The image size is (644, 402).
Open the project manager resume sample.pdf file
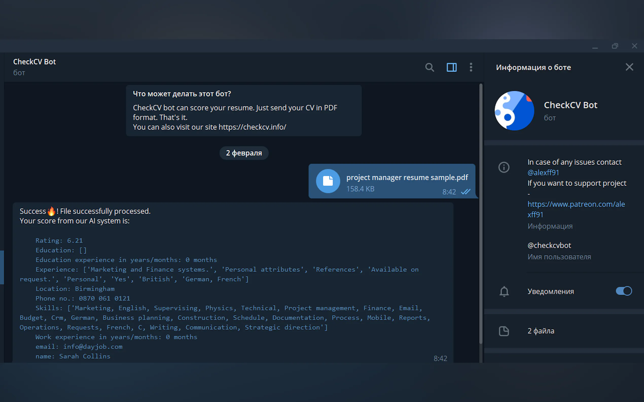tap(407, 177)
